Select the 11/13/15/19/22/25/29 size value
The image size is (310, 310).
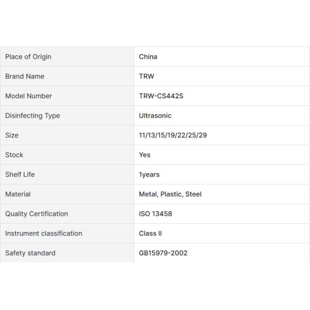(x=173, y=135)
